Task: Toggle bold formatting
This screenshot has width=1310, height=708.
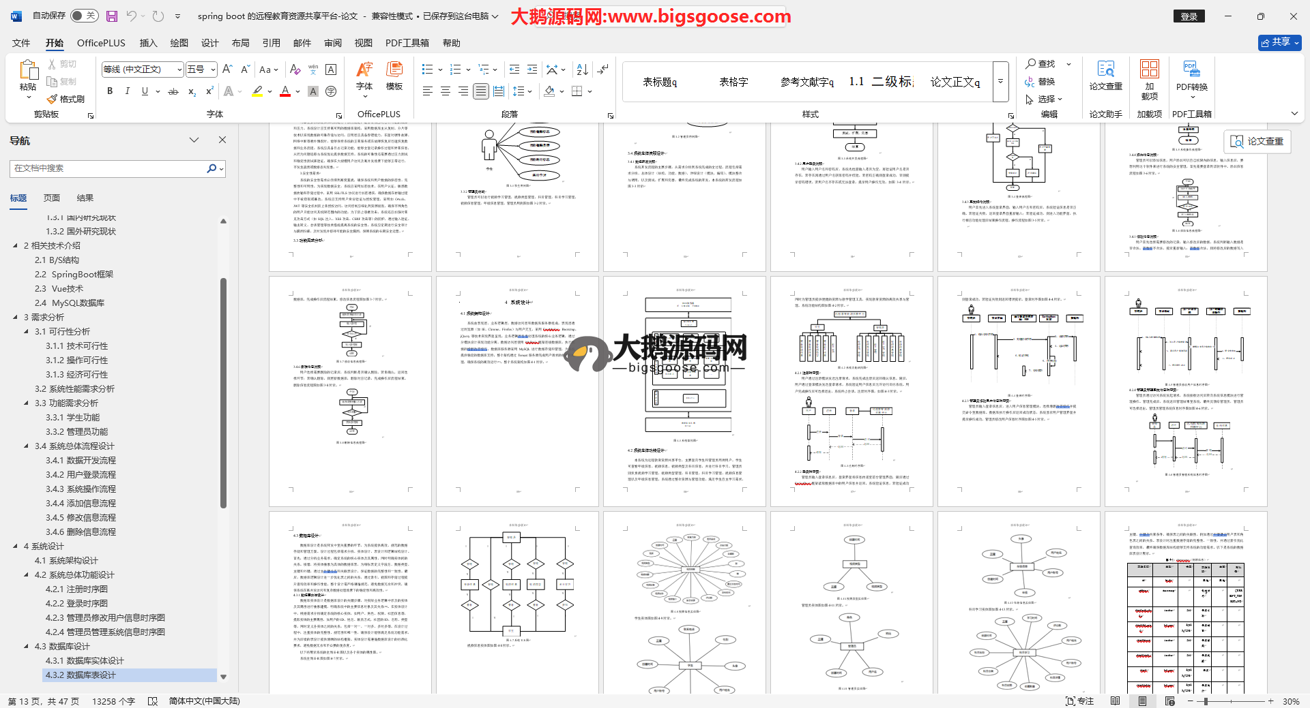Action: (110, 91)
